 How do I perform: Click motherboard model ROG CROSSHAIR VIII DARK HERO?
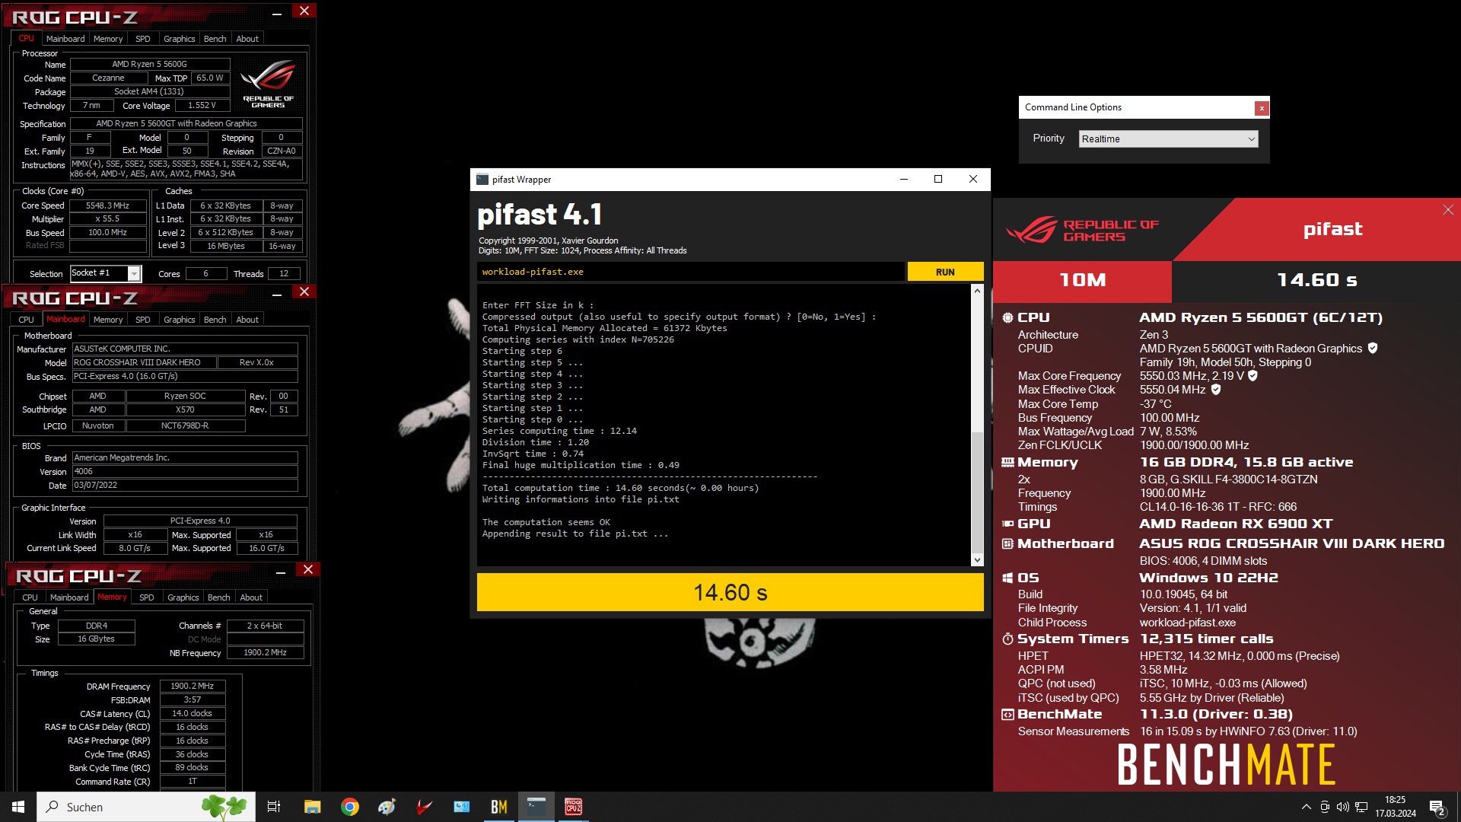[x=144, y=362]
